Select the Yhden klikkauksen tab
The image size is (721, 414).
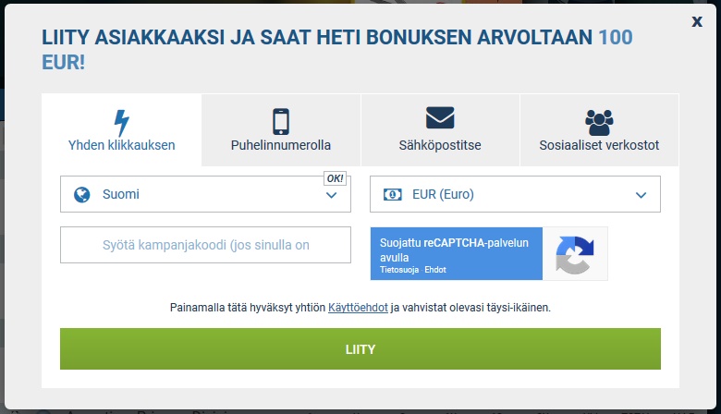coord(121,130)
